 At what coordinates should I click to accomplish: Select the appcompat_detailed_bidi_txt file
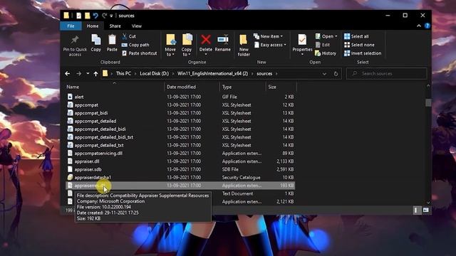click(180, 137)
